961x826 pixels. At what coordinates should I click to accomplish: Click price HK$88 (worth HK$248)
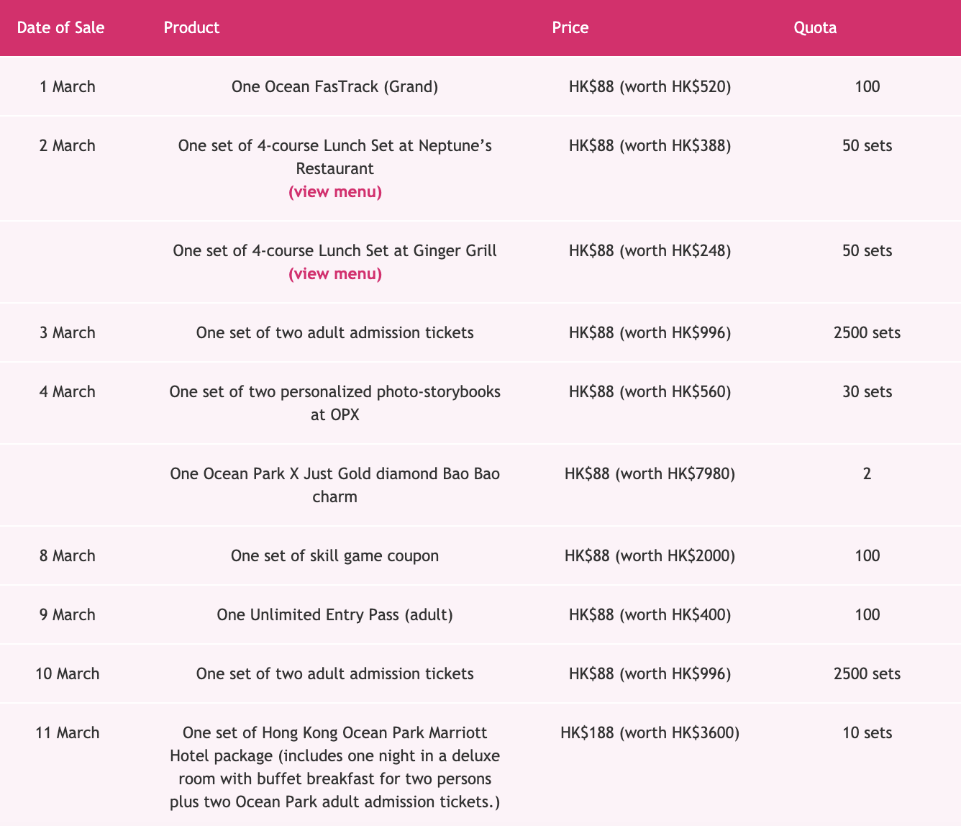pos(650,250)
